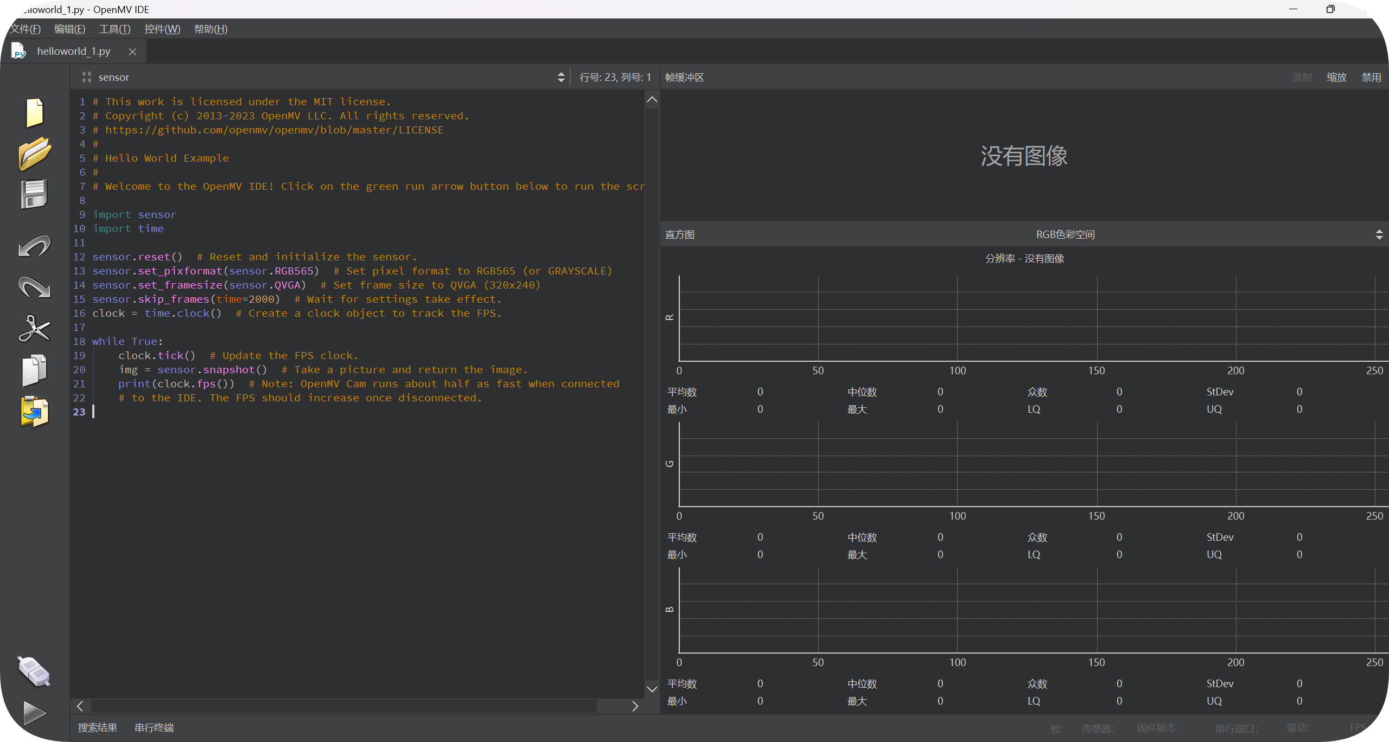Click the editor scroll up arrow
Image resolution: width=1389 pixels, height=742 pixels.
point(652,100)
